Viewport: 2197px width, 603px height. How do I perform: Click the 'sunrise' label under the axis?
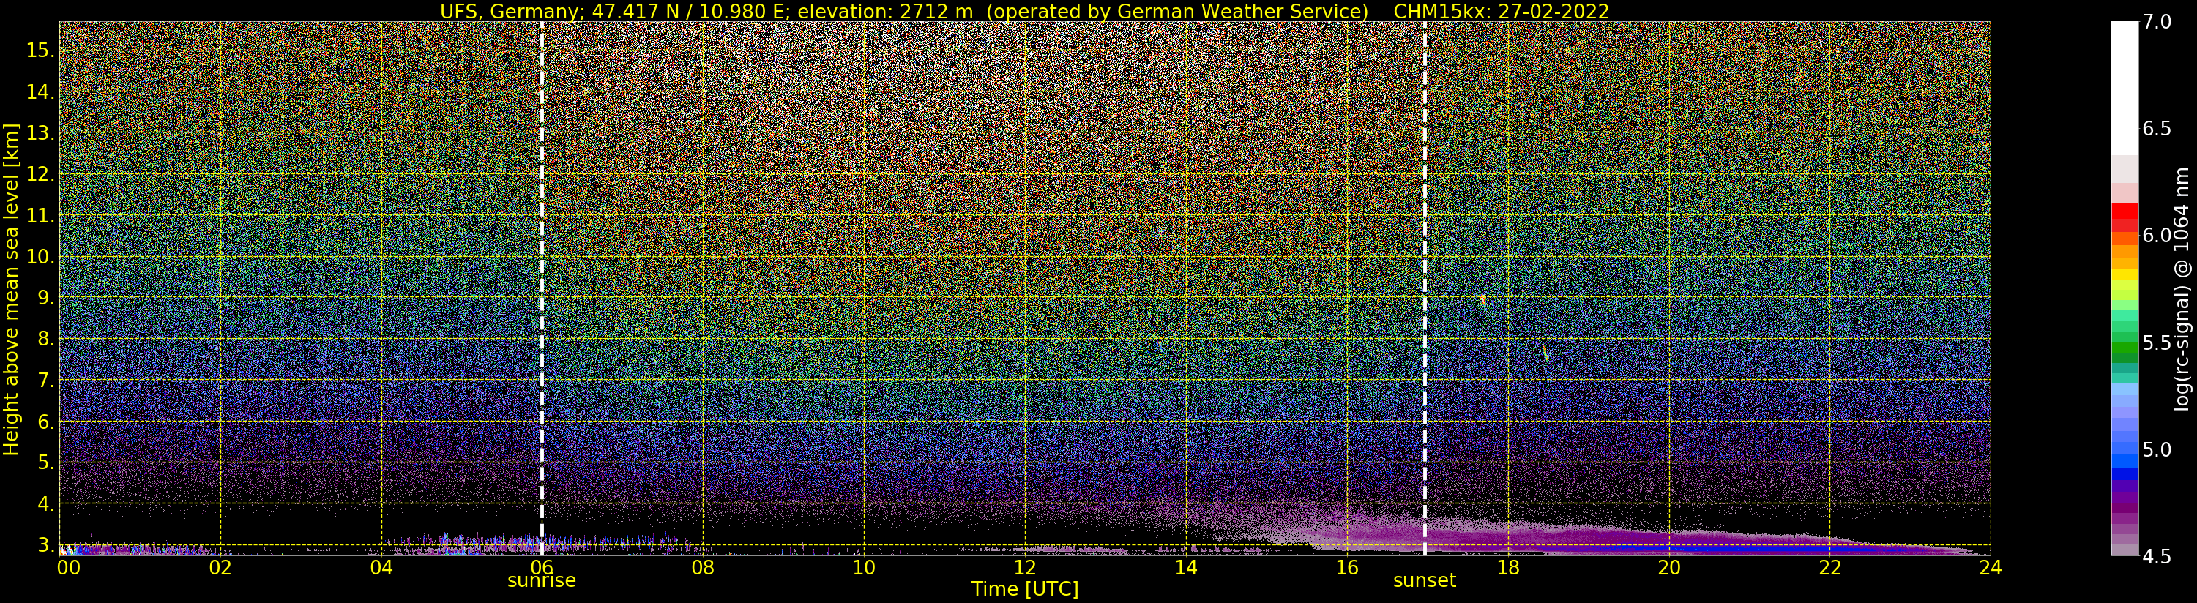point(542,581)
